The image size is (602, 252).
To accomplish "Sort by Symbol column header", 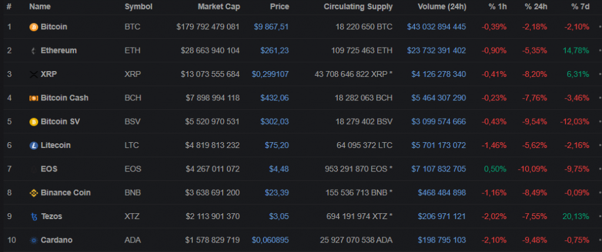I will [138, 7].
